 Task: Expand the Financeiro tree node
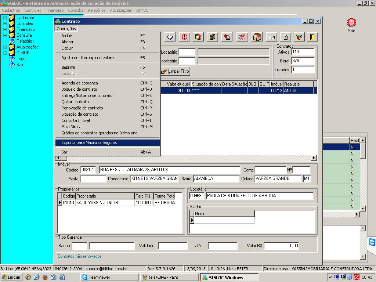pyautogui.click(x=5, y=29)
